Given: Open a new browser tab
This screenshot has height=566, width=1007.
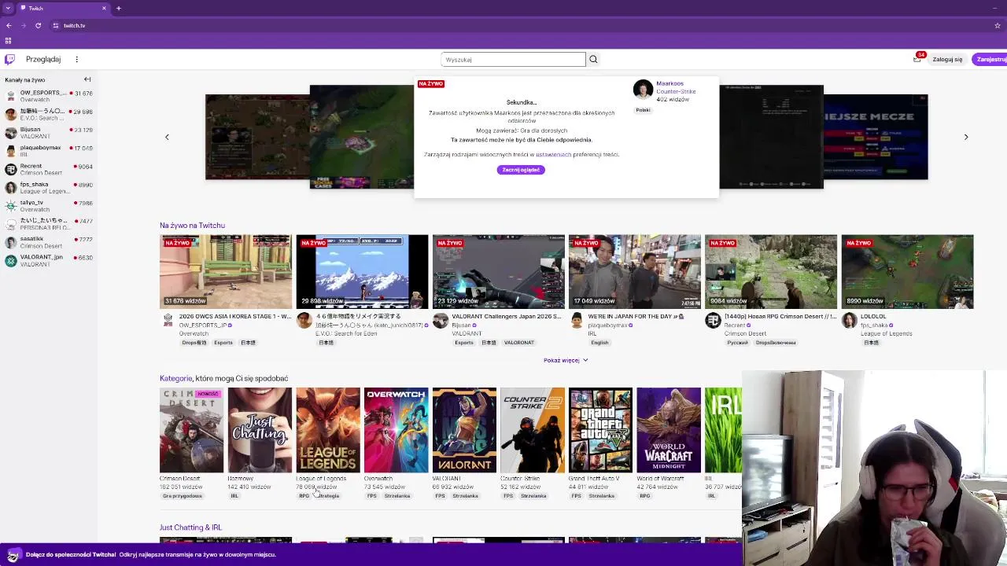Looking at the screenshot, I should (x=118, y=8).
